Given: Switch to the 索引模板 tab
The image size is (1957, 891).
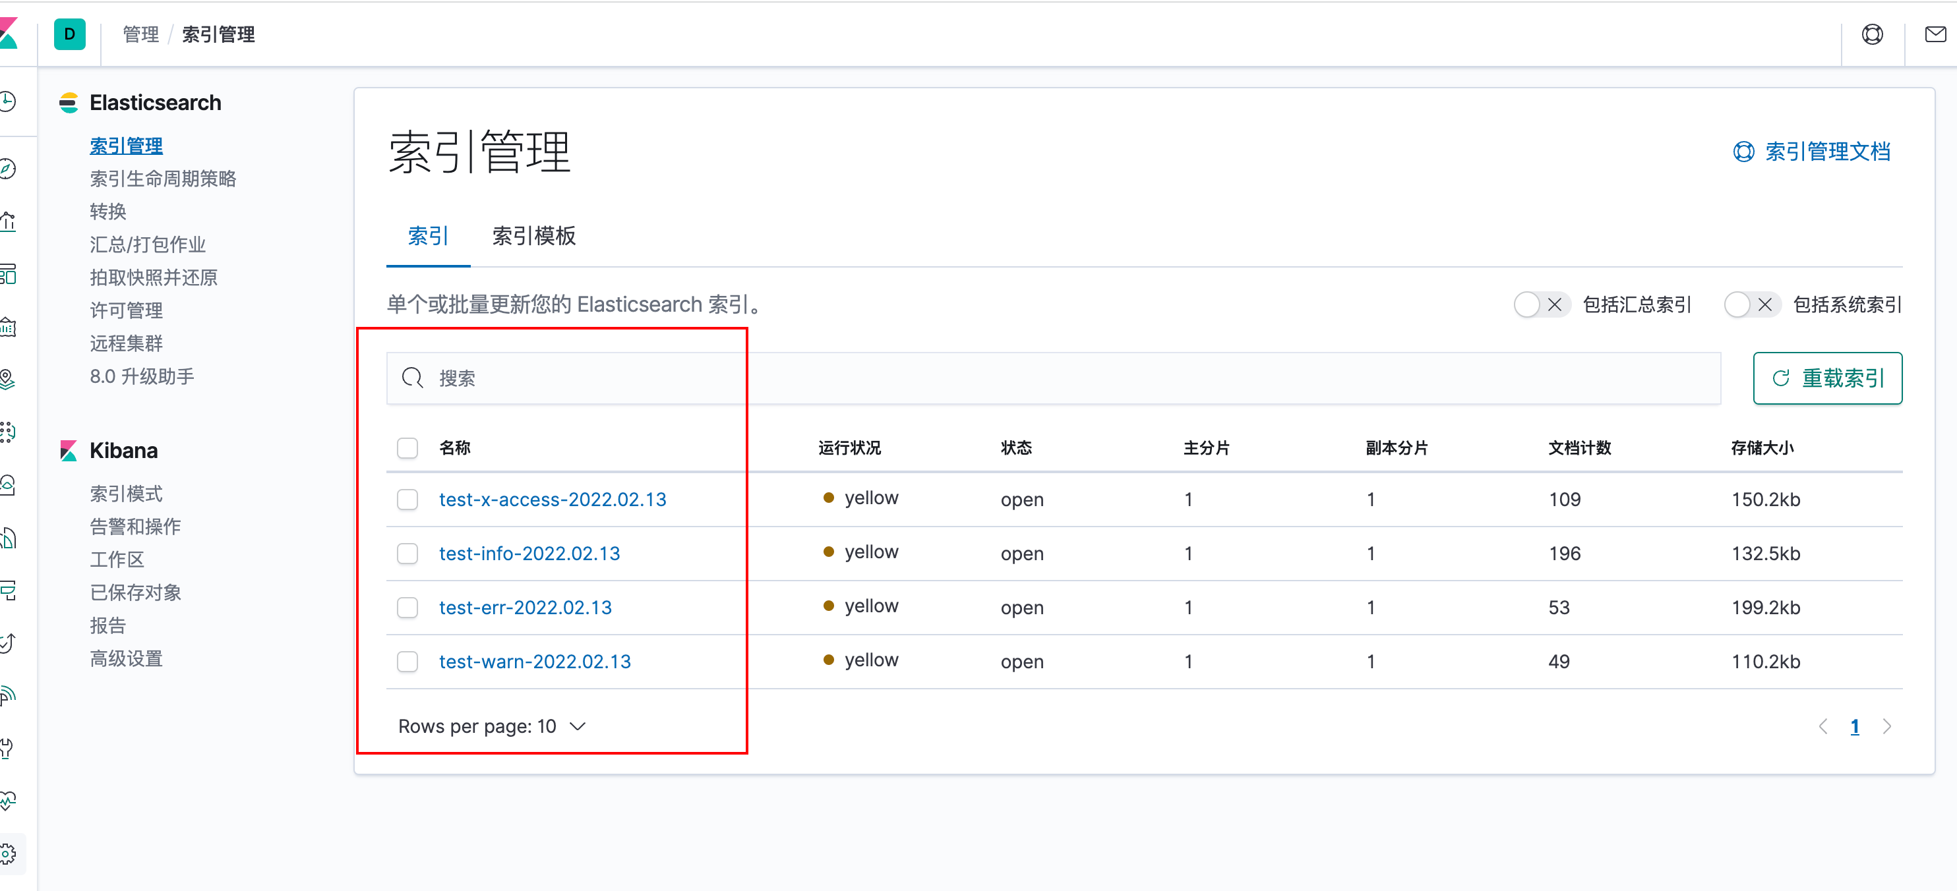Looking at the screenshot, I should (x=533, y=236).
